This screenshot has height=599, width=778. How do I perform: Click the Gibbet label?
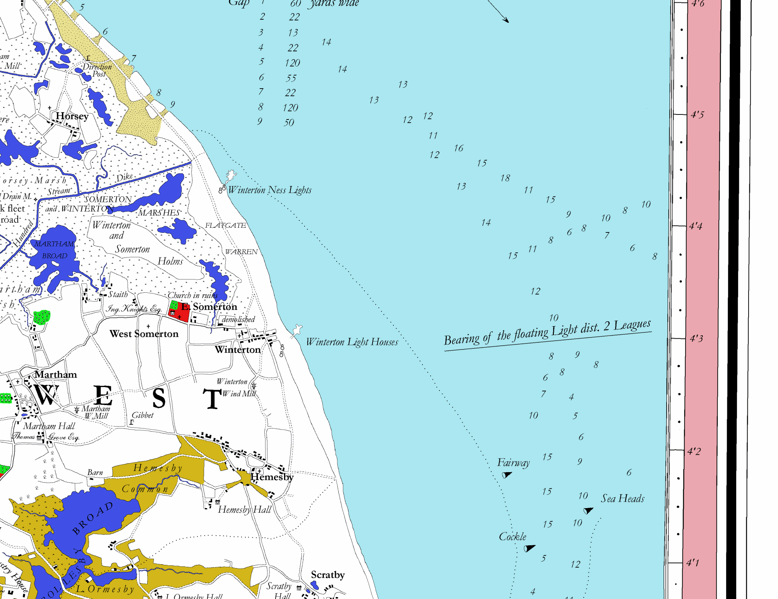[x=143, y=415]
